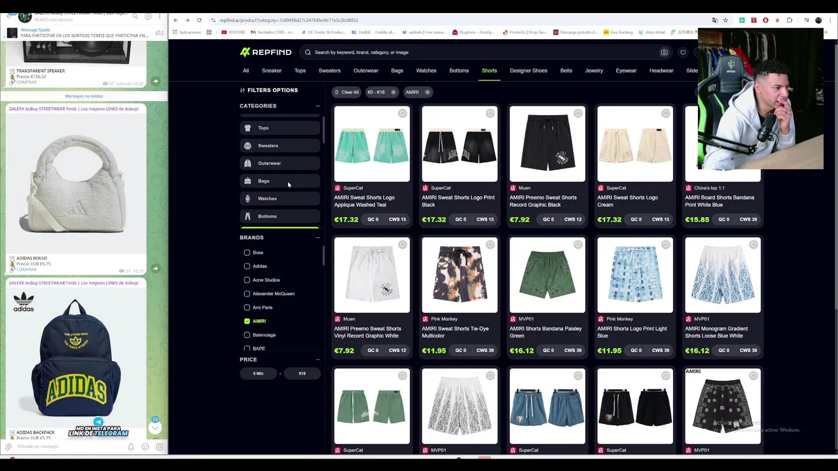Open Telegram channel three-dot menu

tap(160, 16)
